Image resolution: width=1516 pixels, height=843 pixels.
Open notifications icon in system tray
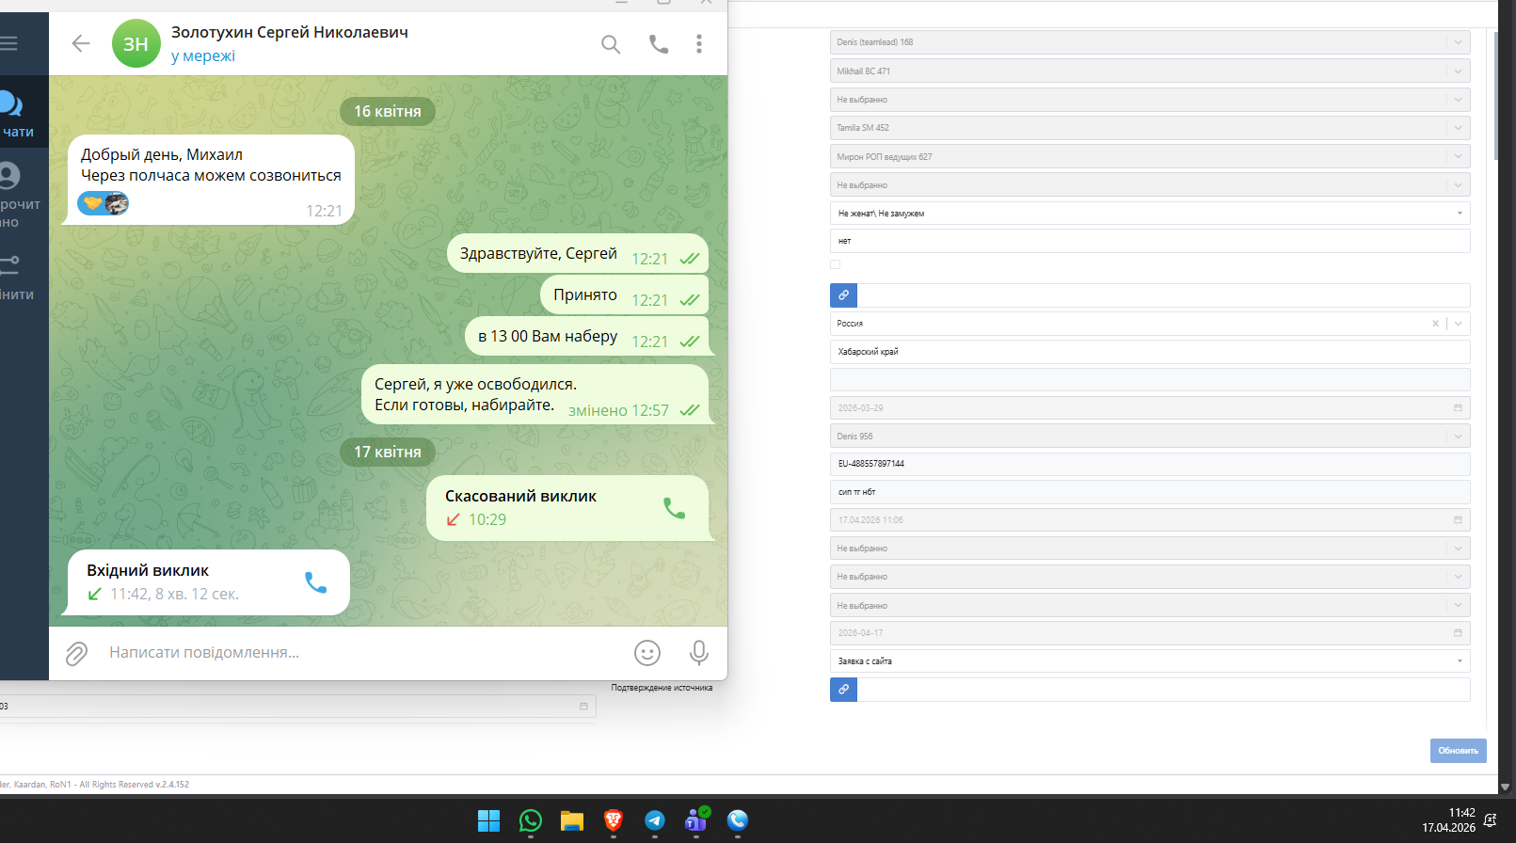click(x=1490, y=820)
